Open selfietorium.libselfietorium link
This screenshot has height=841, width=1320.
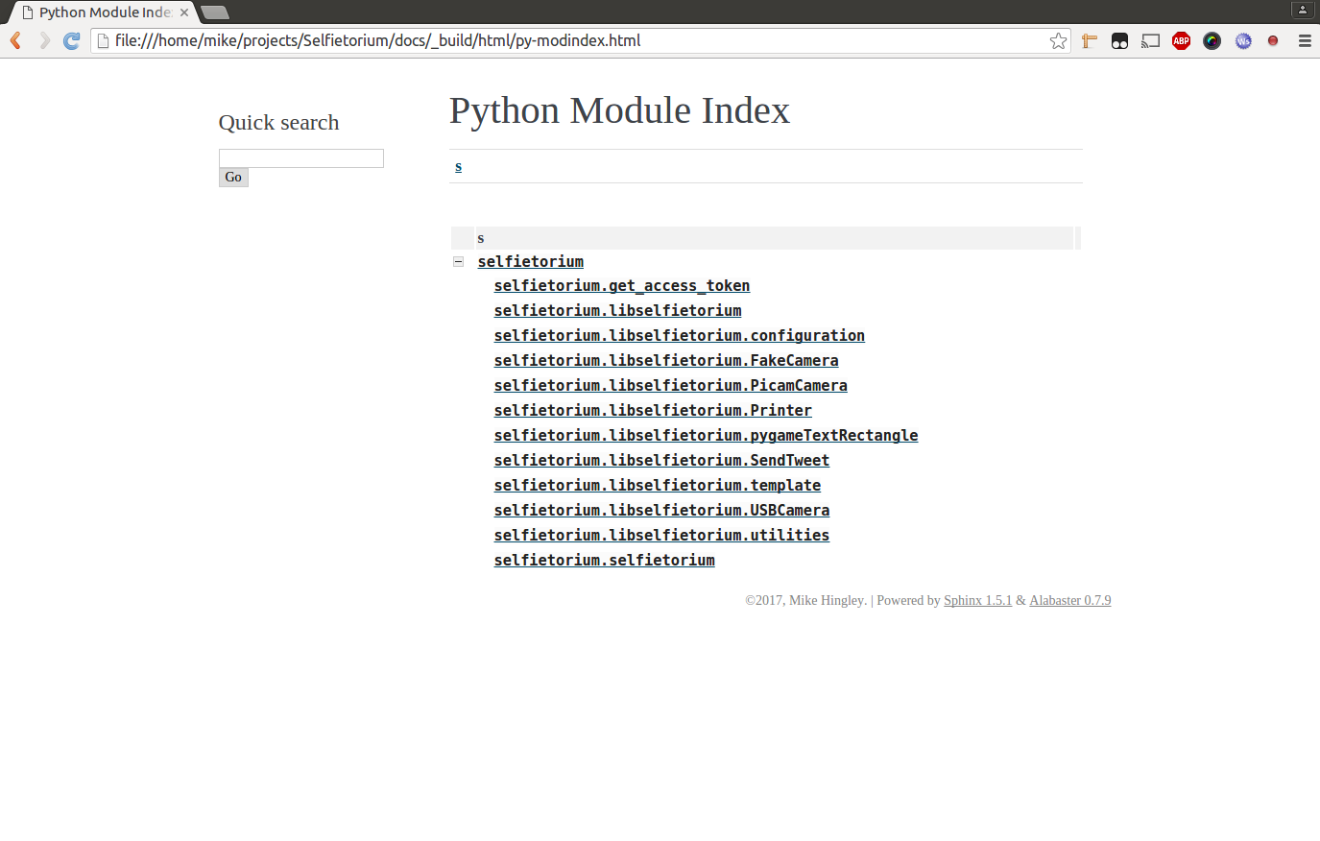[618, 311]
